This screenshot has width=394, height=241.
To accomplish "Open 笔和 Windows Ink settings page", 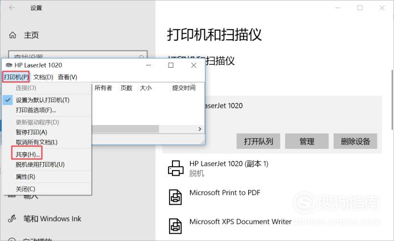I will (x=52, y=219).
